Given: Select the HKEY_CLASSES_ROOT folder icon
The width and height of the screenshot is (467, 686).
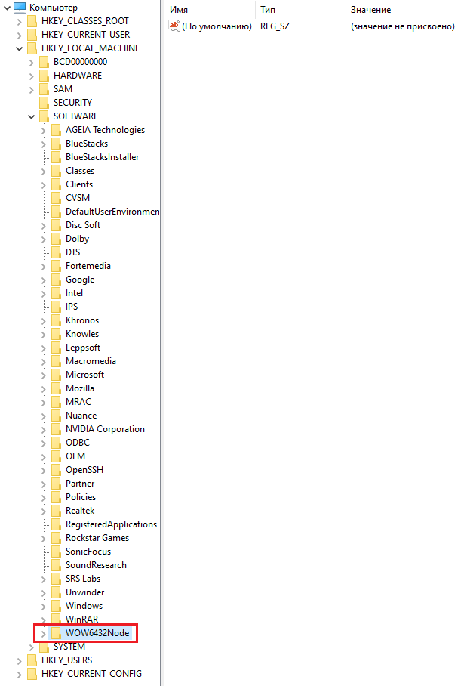Looking at the screenshot, I should pyautogui.click(x=32, y=21).
